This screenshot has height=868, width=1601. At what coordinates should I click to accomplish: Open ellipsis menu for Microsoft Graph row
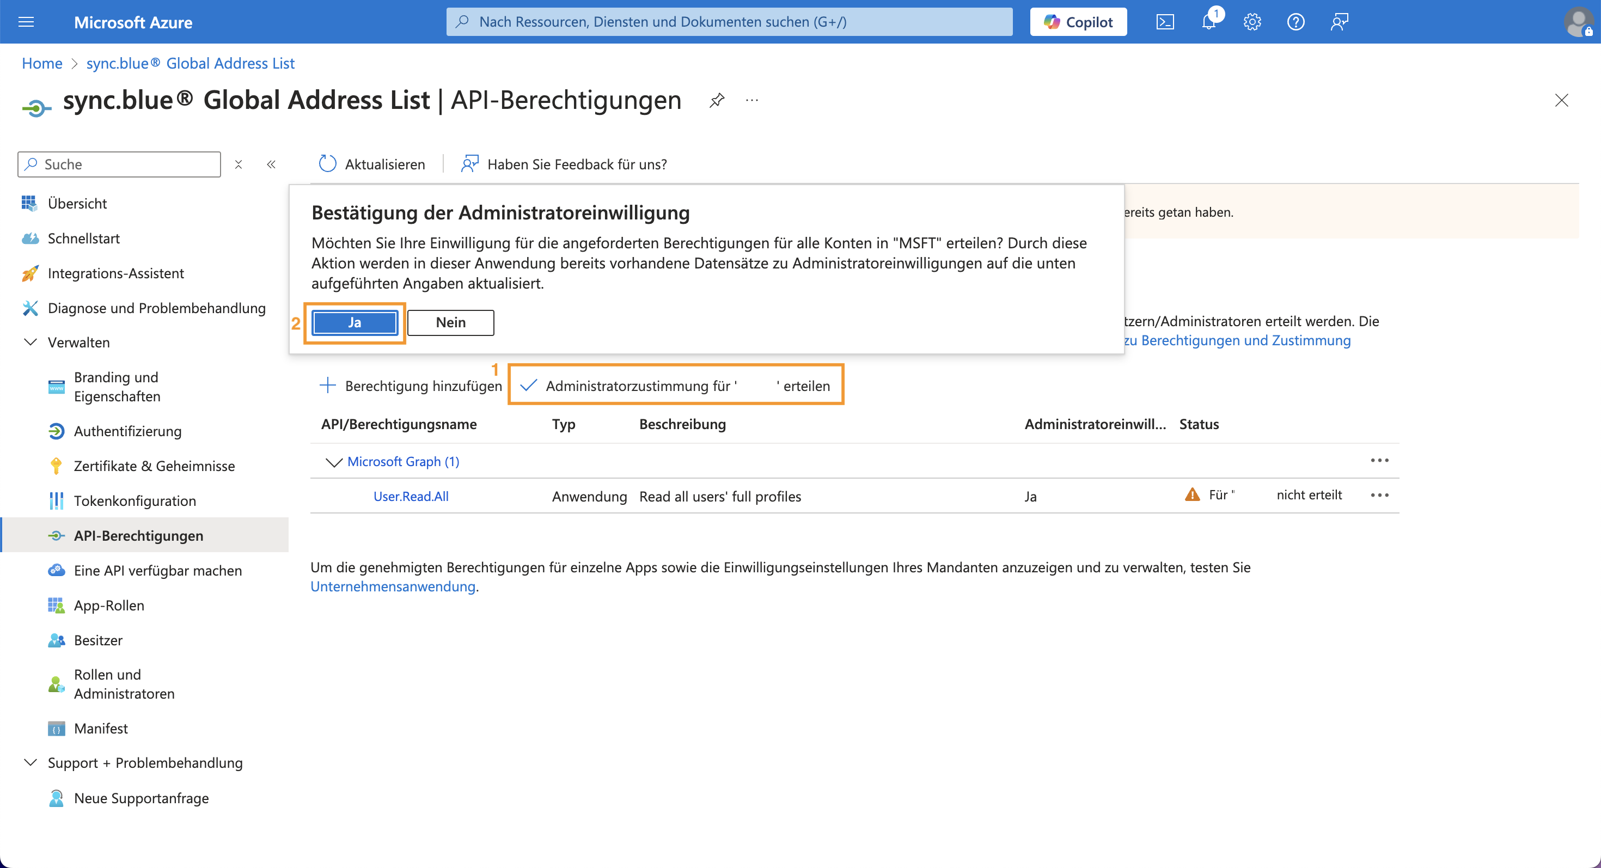1379,460
